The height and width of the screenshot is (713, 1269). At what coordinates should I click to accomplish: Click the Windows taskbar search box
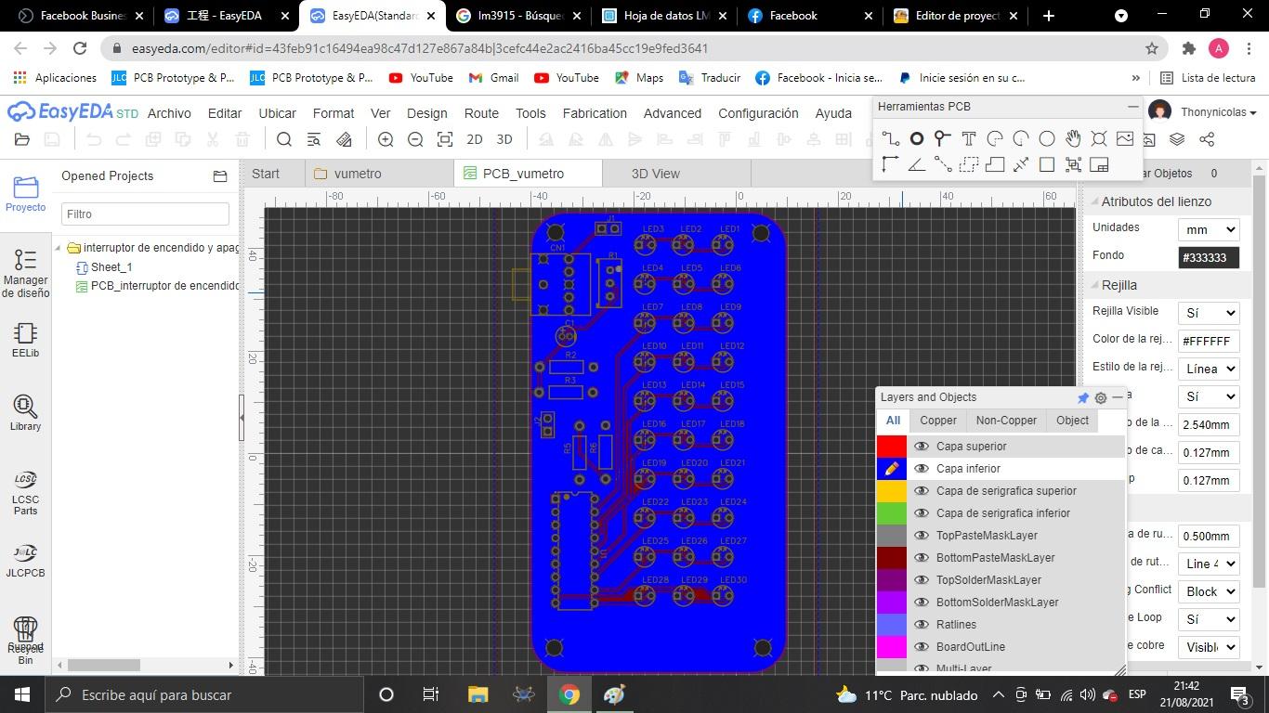click(x=203, y=694)
